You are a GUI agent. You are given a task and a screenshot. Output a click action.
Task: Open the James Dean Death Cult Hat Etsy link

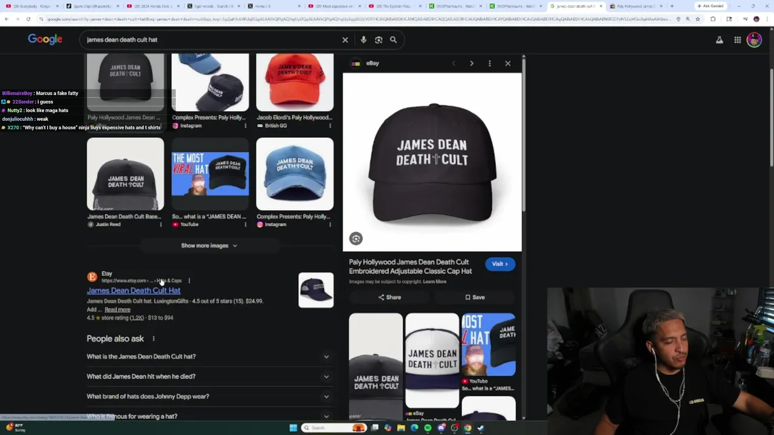click(134, 291)
